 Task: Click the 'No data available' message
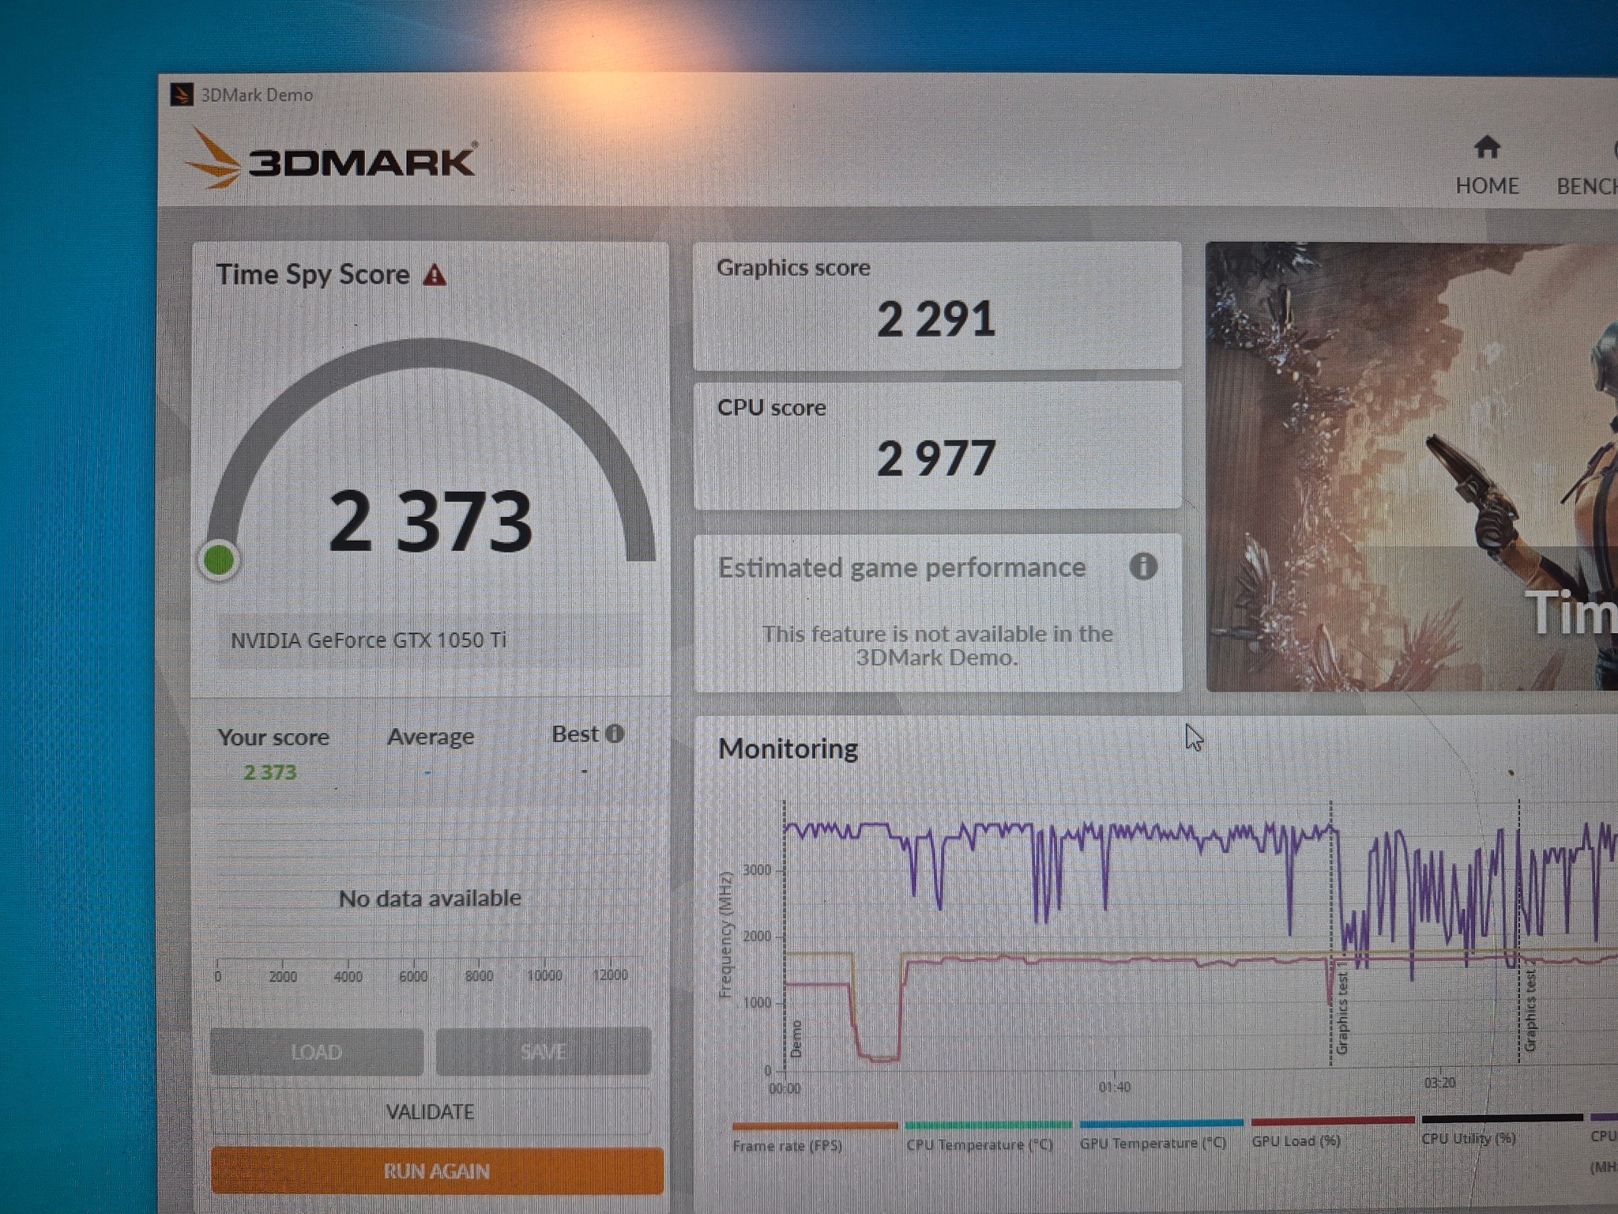(430, 898)
